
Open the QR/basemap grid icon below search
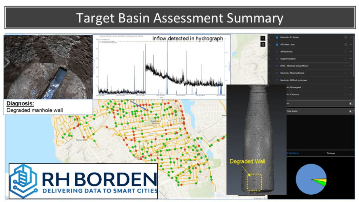(x=263, y=44)
